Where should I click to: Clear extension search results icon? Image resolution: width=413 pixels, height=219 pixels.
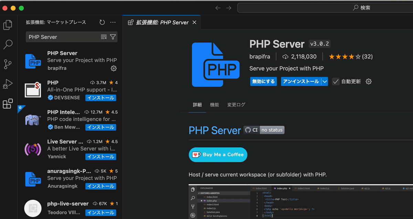click(104, 37)
